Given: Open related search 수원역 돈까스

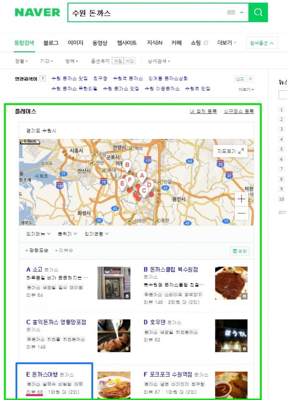Looking at the screenshot, I should point(128,78).
